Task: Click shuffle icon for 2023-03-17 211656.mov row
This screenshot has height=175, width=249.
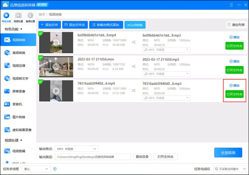Action: [x=133, y=66]
